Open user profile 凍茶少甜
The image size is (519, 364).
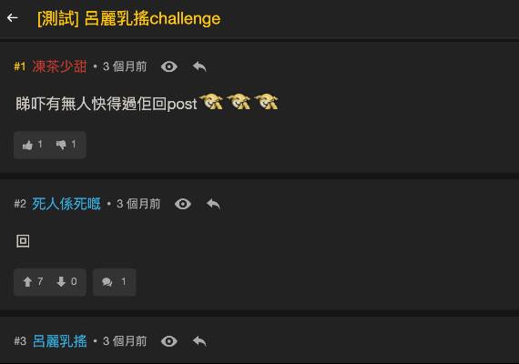[x=59, y=66]
